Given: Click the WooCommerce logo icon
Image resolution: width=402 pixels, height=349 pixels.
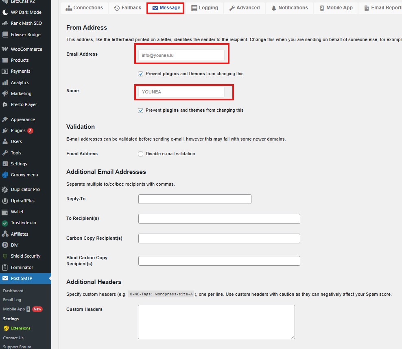Looking at the screenshot, I should point(5,49).
